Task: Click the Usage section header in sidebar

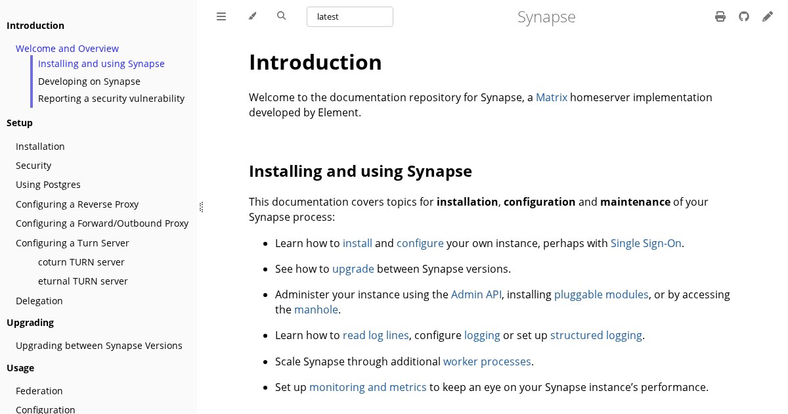Action: pyautogui.click(x=20, y=368)
